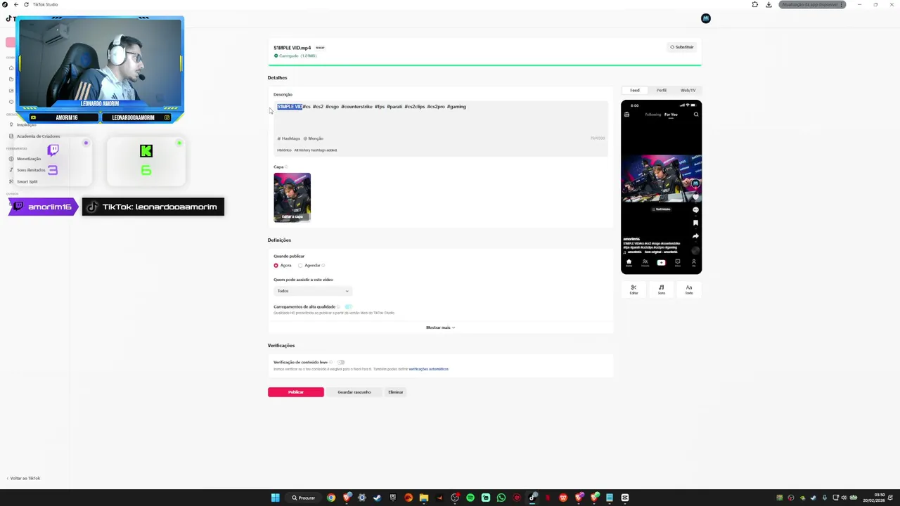The height and width of the screenshot is (506, 900).
Task: Click the Menção mention button
Action: pyautogui.click(x=313, y=138)
